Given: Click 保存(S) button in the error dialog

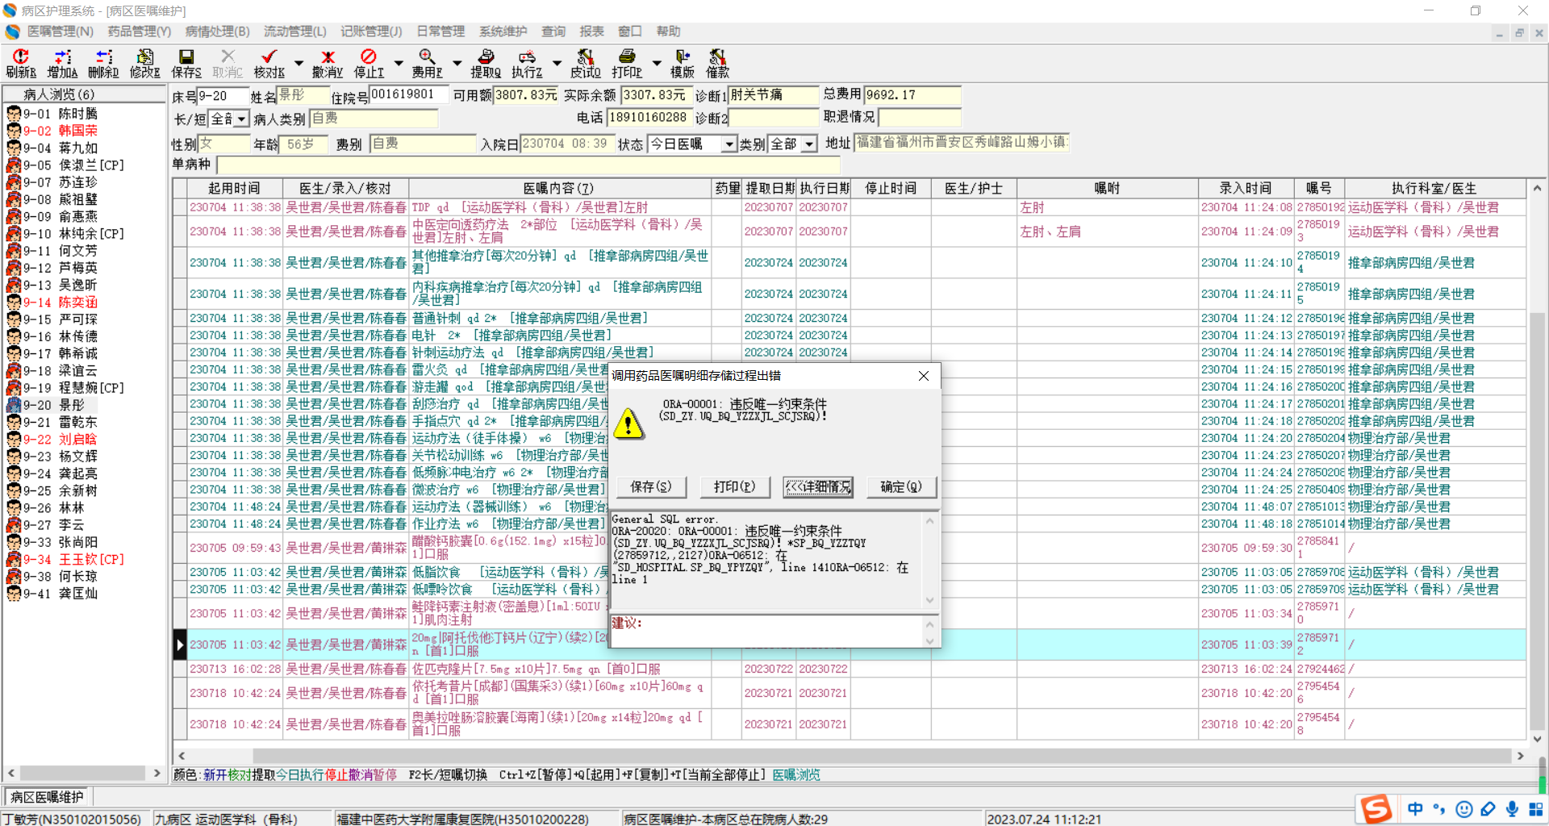Looking at the screenshot, I should click(651, 486).
